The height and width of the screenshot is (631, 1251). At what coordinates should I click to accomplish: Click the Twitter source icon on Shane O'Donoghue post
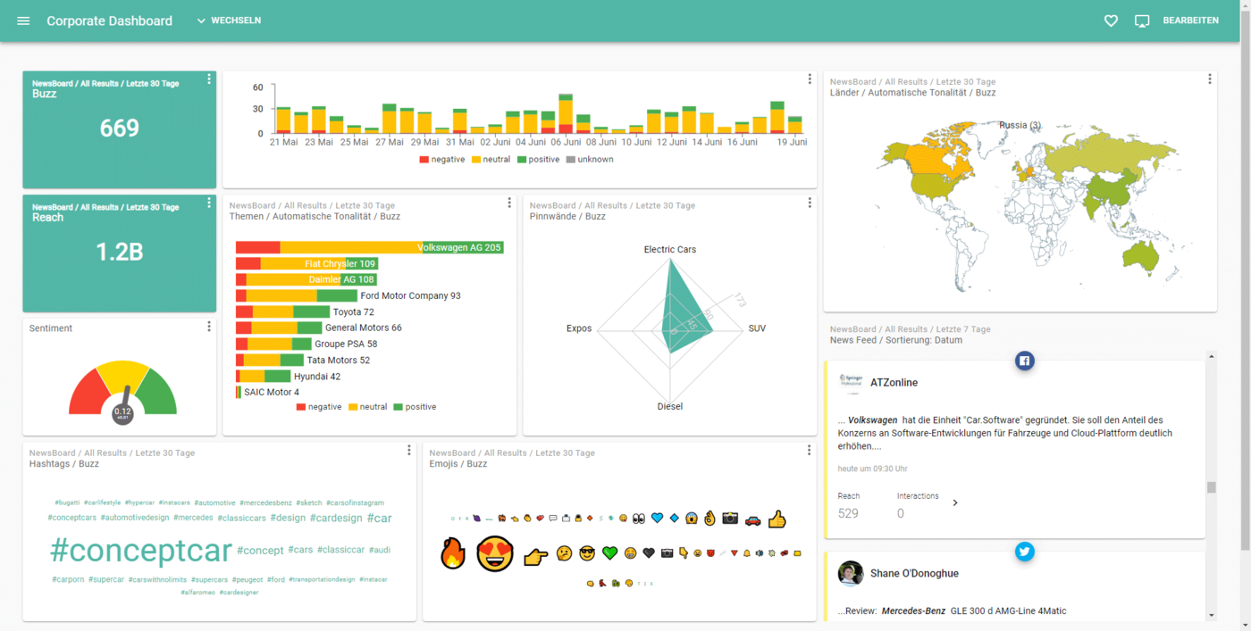click(x=1025, y=552)
